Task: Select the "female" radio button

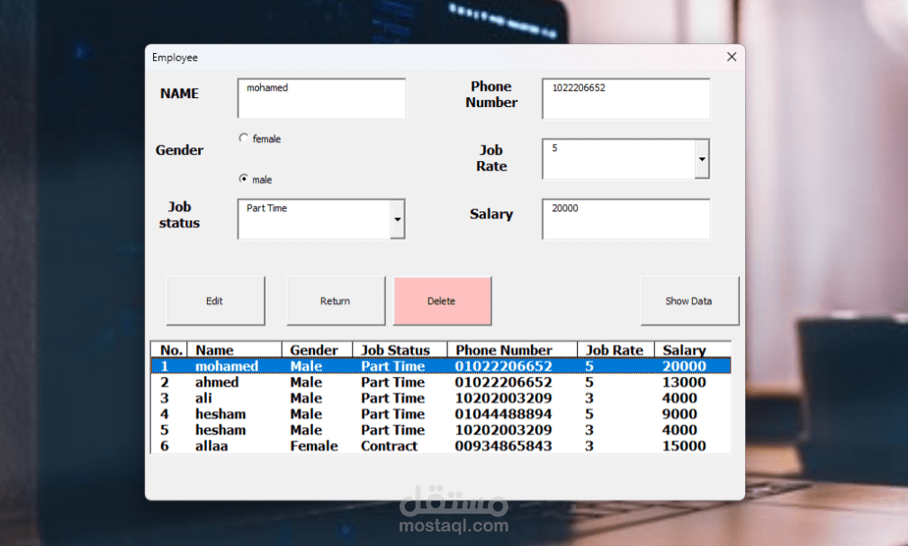Action: coord(244,138)
